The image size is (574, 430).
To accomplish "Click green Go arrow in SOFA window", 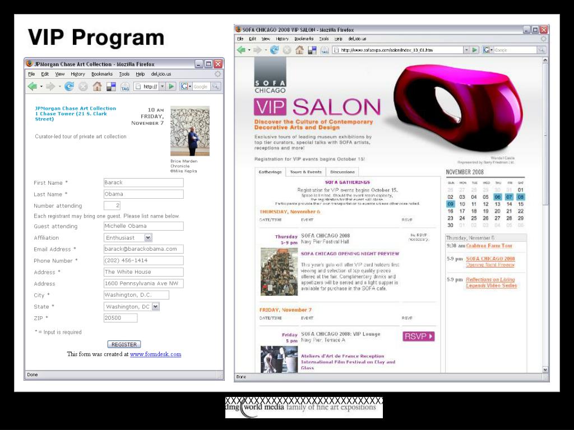I will coord(475,50).
